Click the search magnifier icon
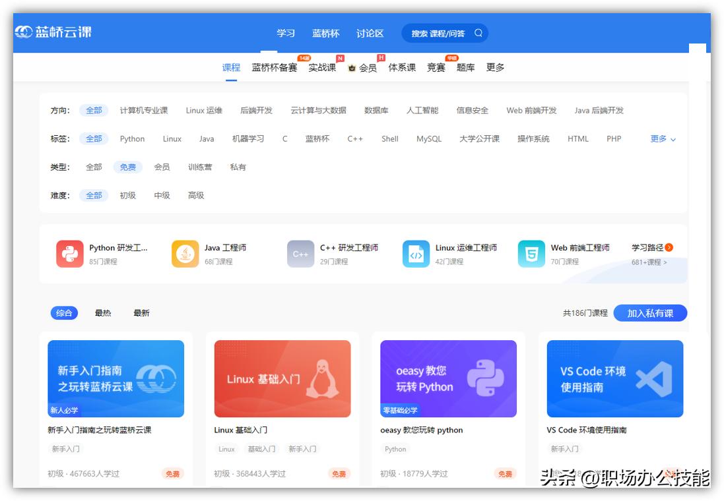The height and width of the screenshot is (501, 724). [479, 32]
